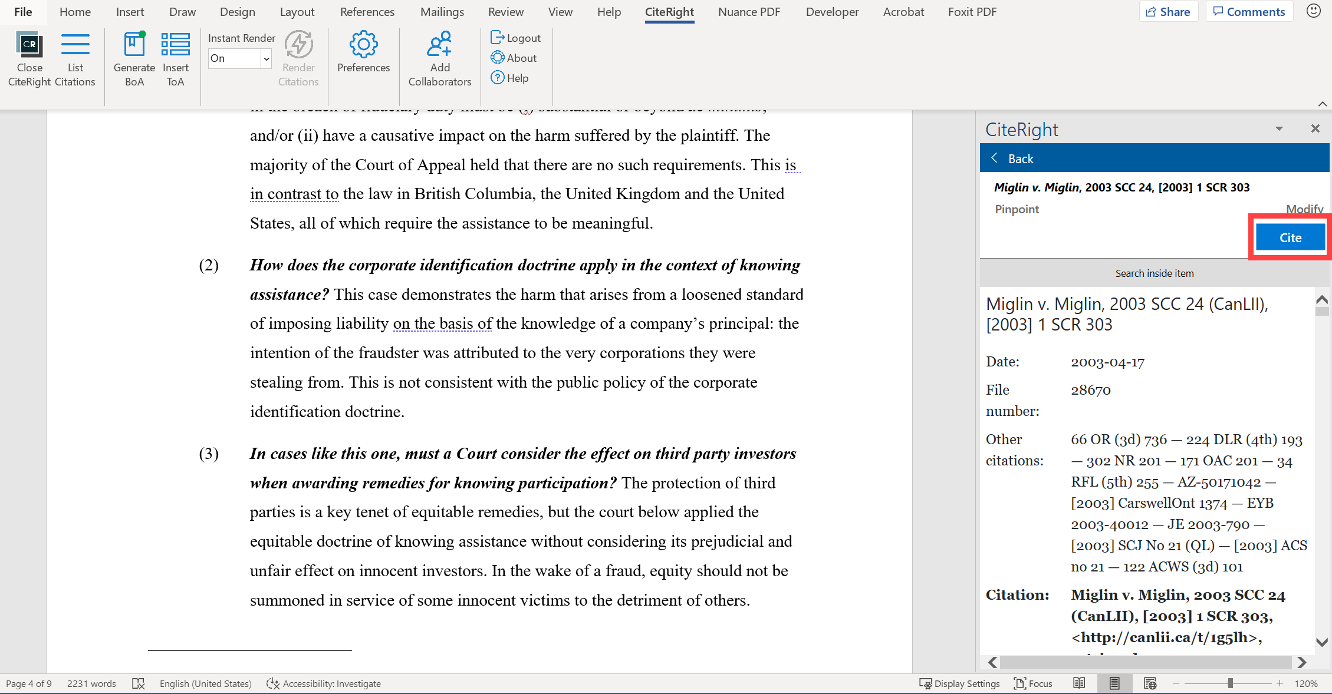Open the feedback smiley face
Image resolution: width=1332 pixels, height=694 pixels.
1313,11
